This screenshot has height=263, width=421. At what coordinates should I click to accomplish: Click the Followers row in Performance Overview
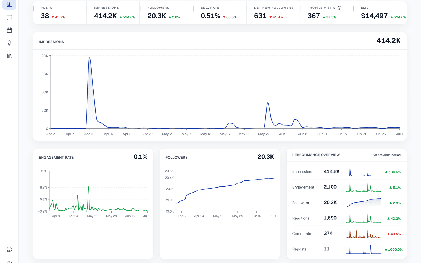coord(347,203)
